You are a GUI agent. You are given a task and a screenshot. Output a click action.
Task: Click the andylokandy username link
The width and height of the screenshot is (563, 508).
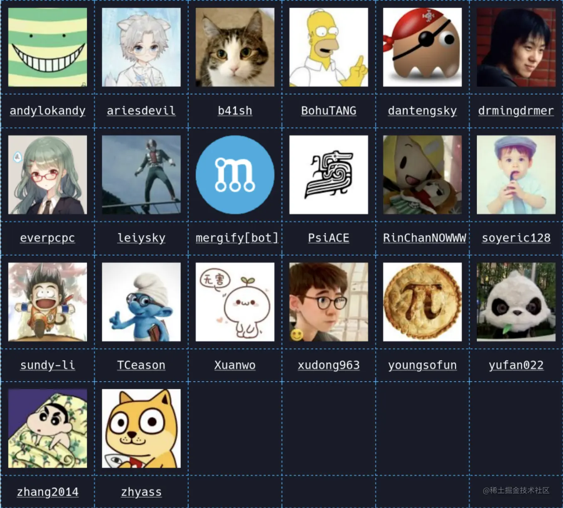point(47,111)
